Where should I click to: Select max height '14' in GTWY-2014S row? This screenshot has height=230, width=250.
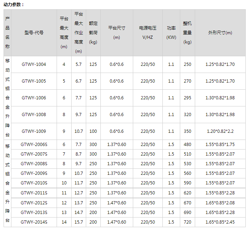coord(64,222)
